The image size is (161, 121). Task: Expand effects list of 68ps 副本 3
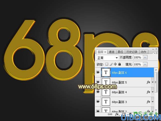[x=152, y=102]
